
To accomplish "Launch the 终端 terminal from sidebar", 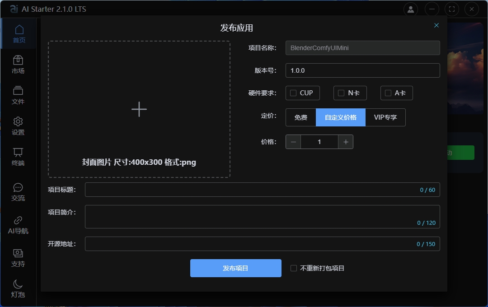I will (18, 157).
